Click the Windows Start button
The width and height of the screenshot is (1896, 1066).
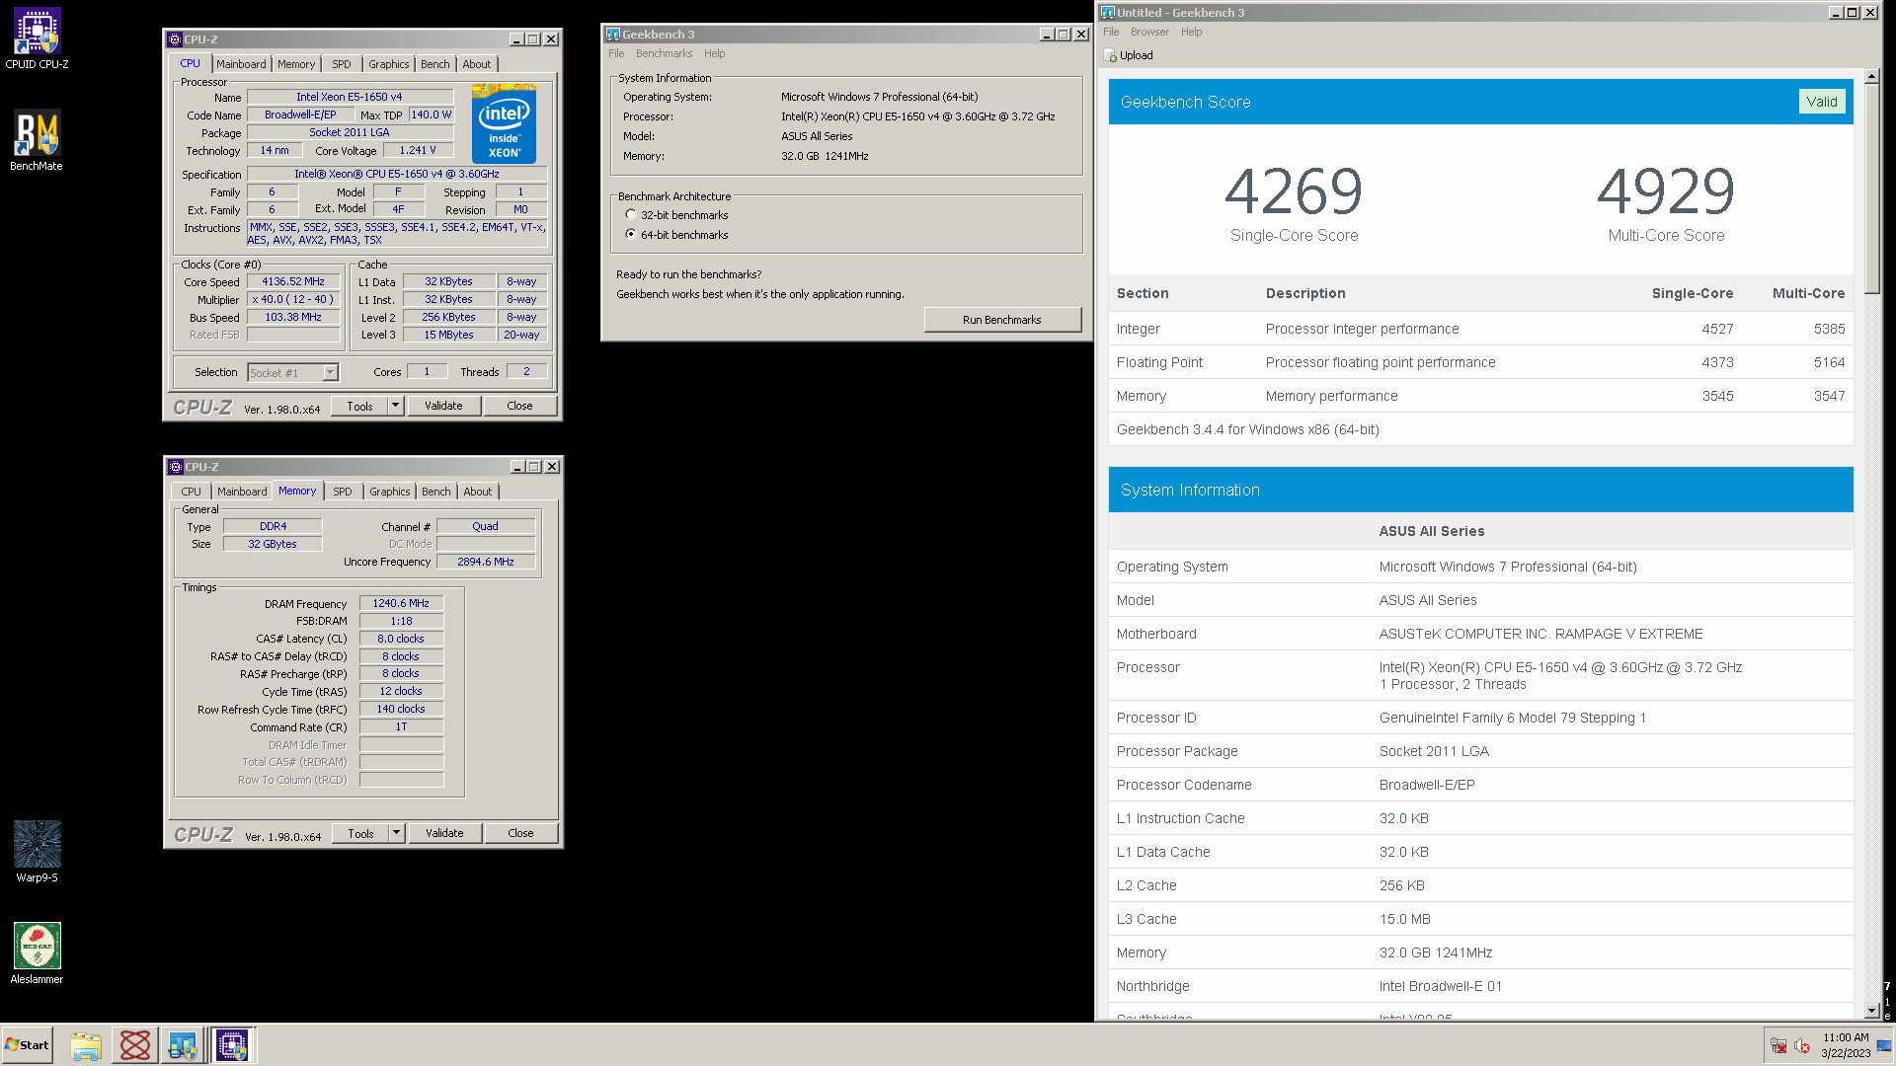(27, 1045)
